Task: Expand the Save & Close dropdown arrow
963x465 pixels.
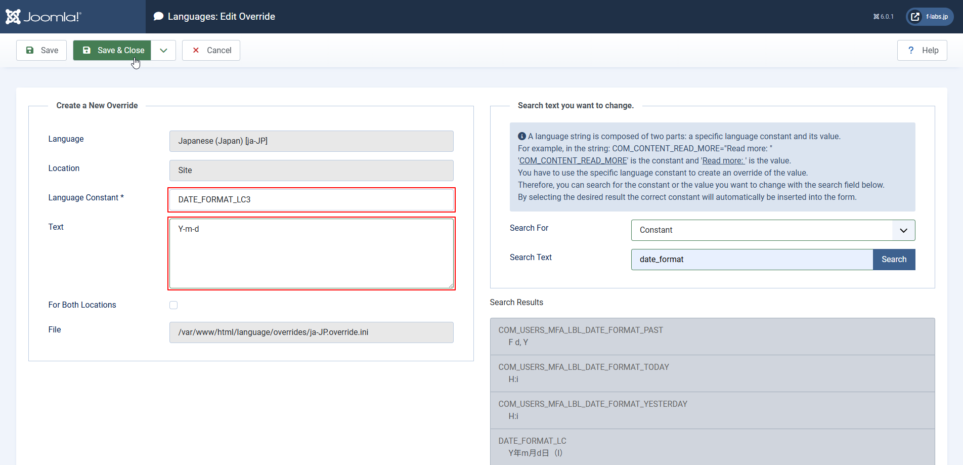Action: coord(163,50)
